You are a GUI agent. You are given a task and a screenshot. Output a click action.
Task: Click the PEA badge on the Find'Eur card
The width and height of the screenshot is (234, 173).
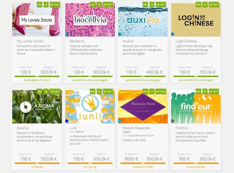point(199,91)
